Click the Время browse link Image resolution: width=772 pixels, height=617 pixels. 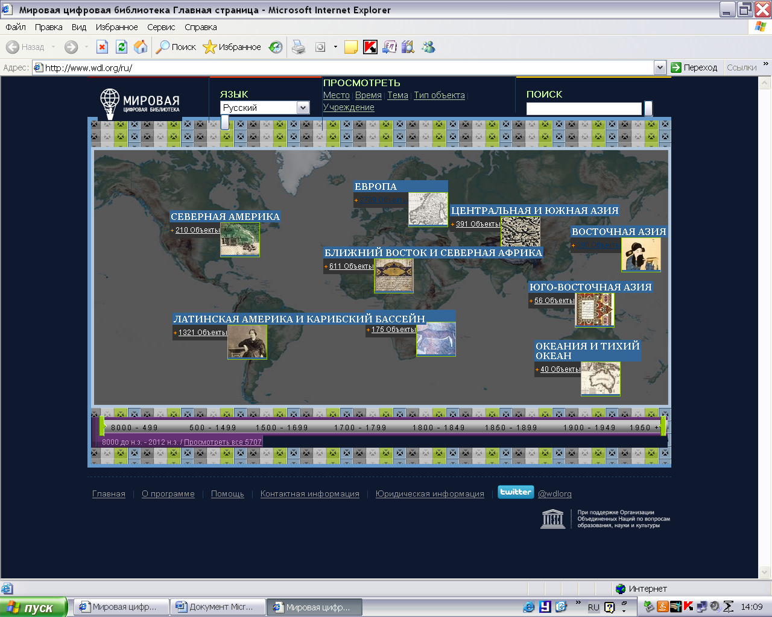[x=368, y=95]
